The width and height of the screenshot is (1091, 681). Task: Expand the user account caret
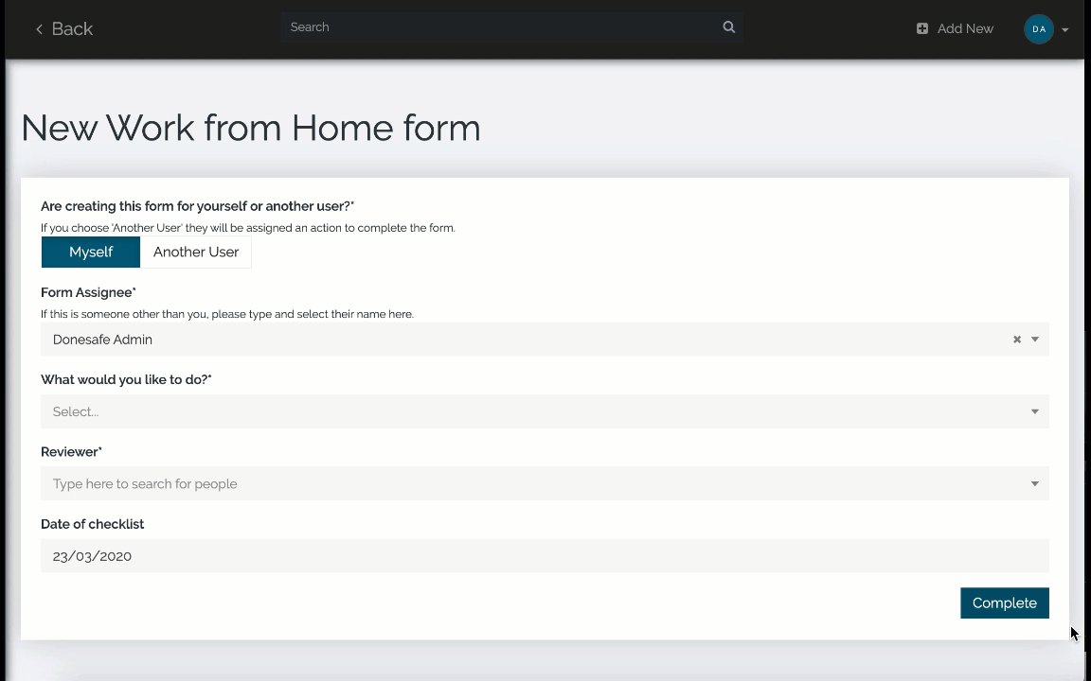(x=1065, y=30)
